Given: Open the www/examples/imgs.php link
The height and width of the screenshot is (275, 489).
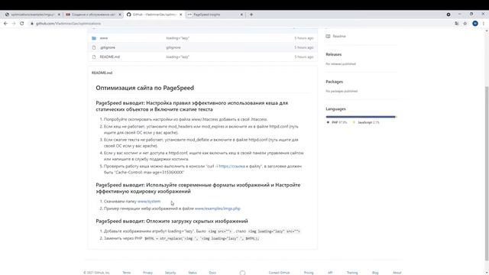Looking at the screenshot, I should 217,209.
